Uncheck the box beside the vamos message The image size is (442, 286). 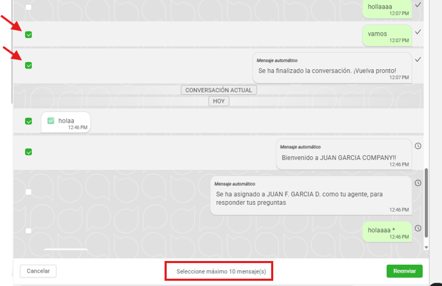28,35
